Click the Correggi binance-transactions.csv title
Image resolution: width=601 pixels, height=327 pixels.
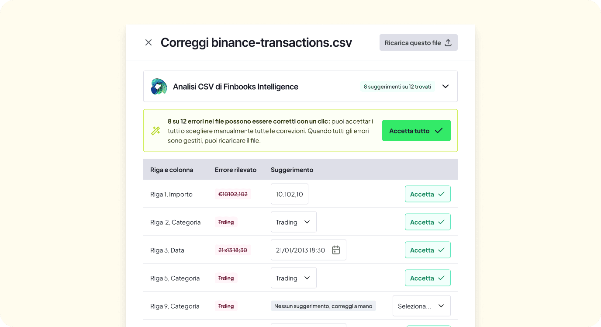(256, 42)
